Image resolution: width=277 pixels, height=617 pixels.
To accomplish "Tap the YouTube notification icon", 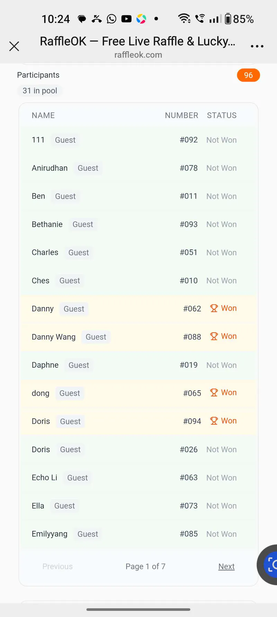I will [126, 19].
